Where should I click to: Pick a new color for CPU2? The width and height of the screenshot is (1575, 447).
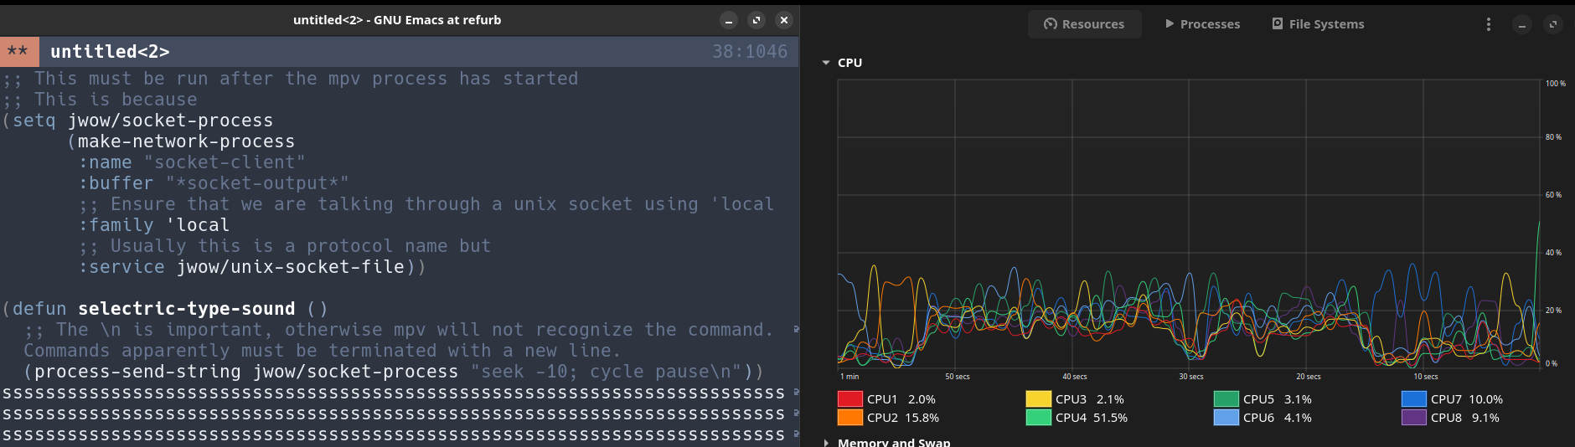(x=849, y=418)
